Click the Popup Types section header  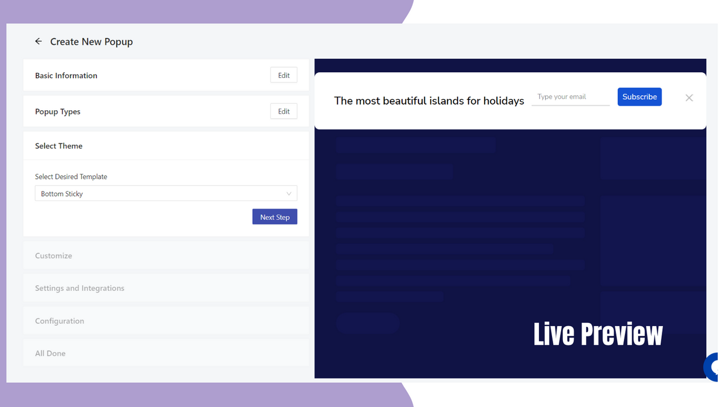[58, 111]
